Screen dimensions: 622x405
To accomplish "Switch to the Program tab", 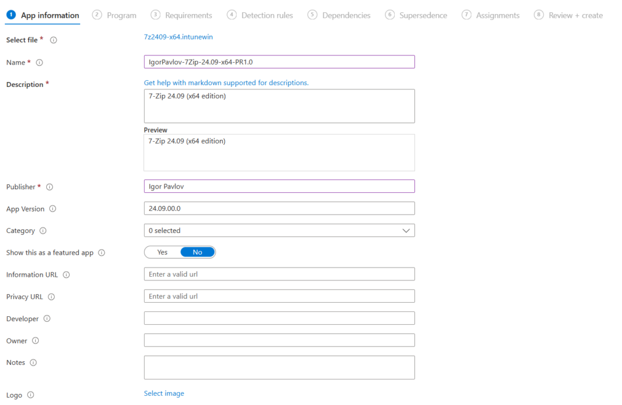I will (x=120, y=15).
